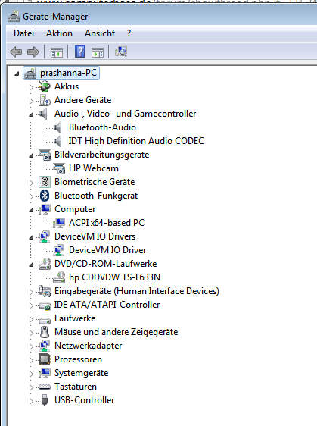Open Help via blue question mark icon
317x426 pixels.
click(x=79, y=52)
